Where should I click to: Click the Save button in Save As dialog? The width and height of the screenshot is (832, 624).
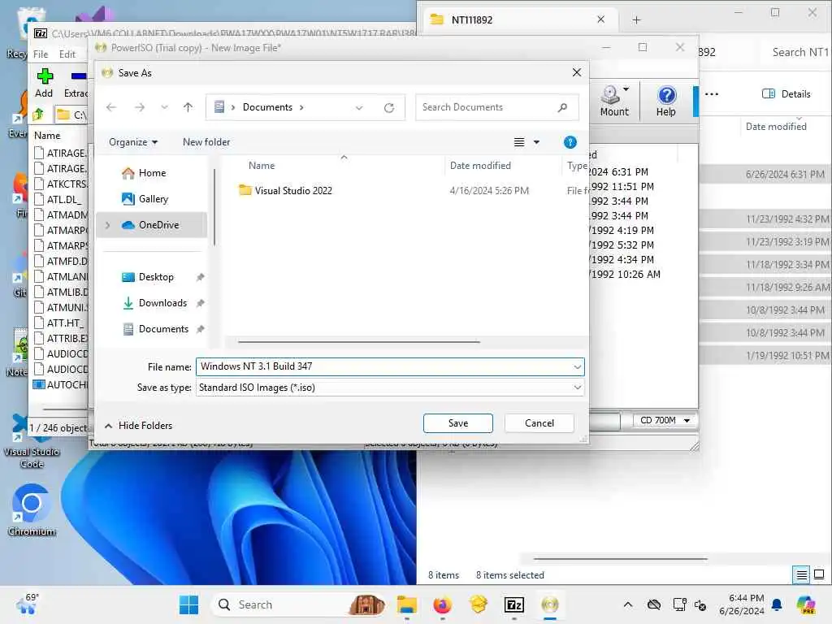pos(458,422)
